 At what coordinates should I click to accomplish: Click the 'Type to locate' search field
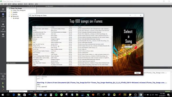click(x=18, y=91)
